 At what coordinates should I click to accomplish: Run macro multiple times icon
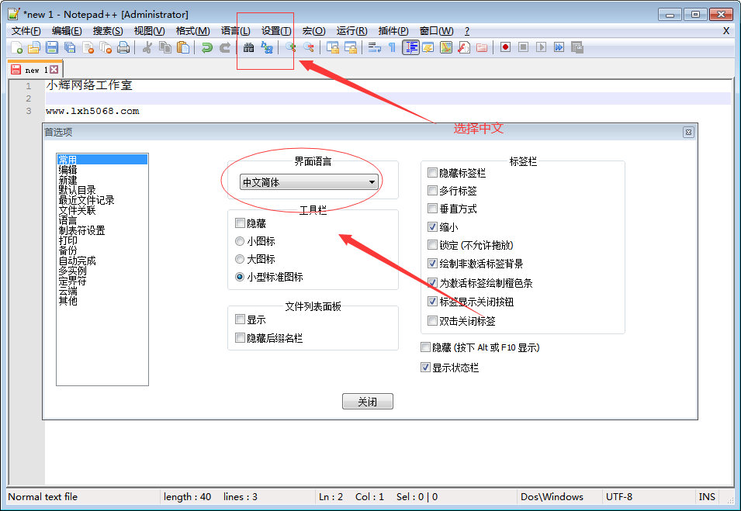click(559, 47)
